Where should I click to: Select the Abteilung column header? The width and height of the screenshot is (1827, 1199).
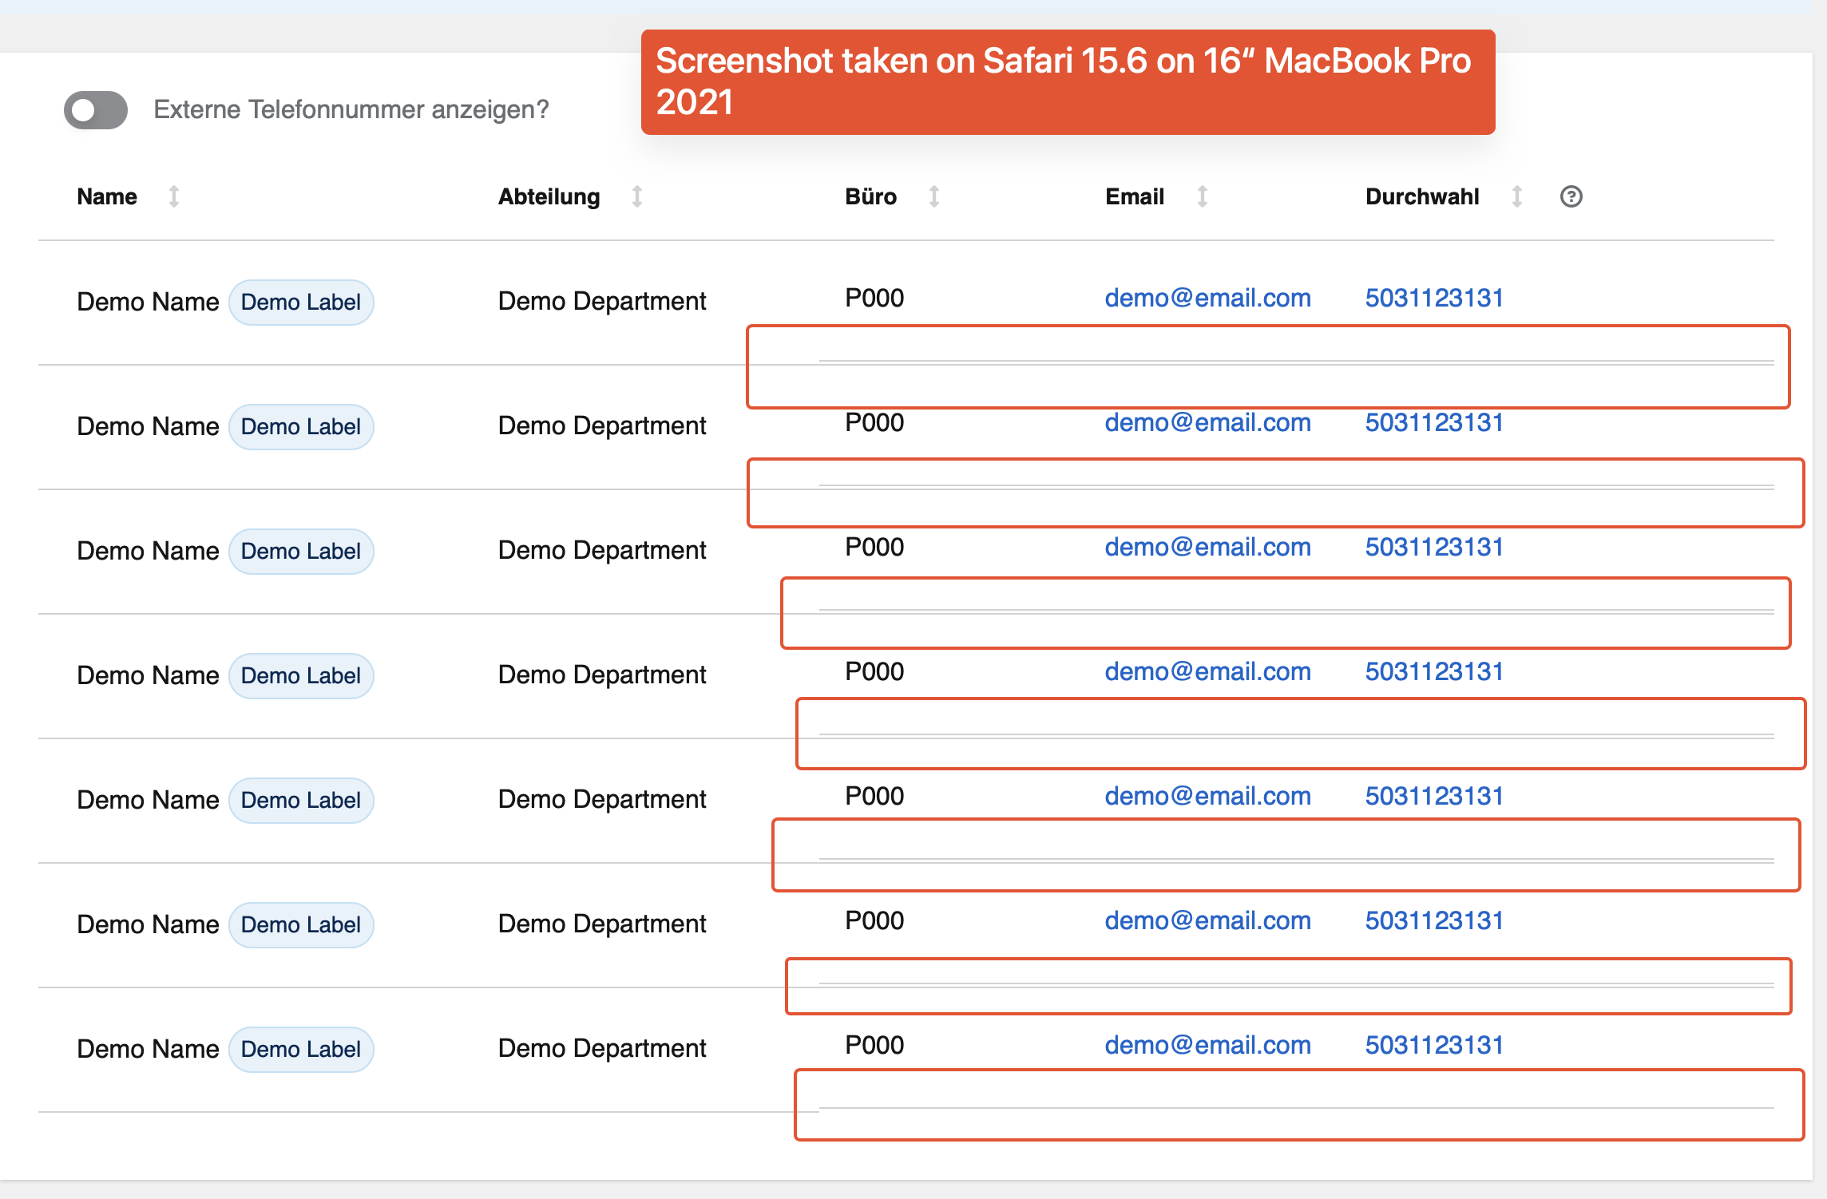[x=549, y=196]
